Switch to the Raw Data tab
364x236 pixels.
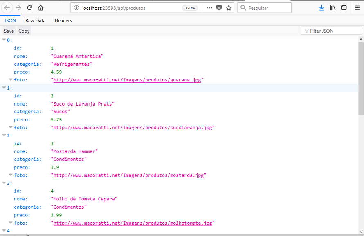tap(35, 20)
